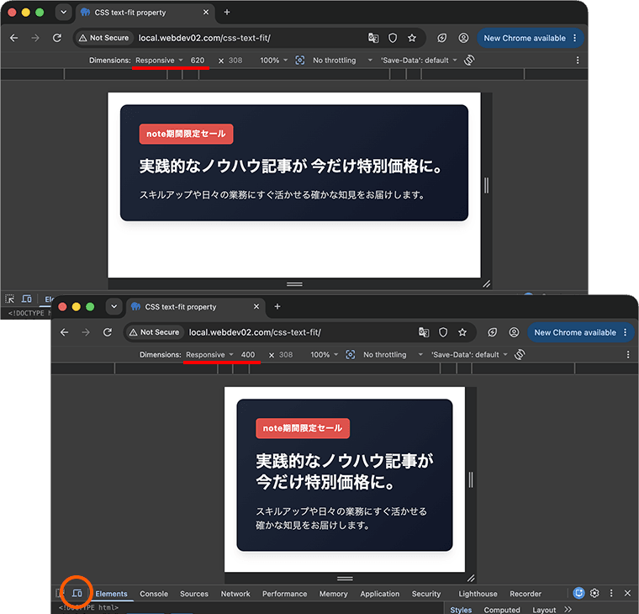Toggle device toolbar icon in back window
The height and width of the screenshot is (614, 639).
pos(27,299)
